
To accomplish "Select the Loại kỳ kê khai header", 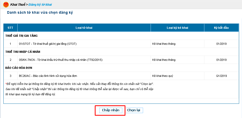I will [x=178, y=28].
